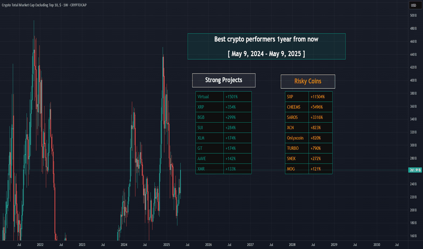Image resolution: width=423 pixels, height=249 pixels.
Task: Select the 'Risky Coins' label box
Action: click(308, 81)
